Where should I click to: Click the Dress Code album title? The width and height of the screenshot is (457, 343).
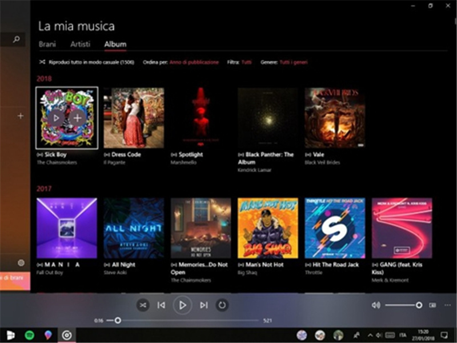pyautogui.click(x=126, y=154)
